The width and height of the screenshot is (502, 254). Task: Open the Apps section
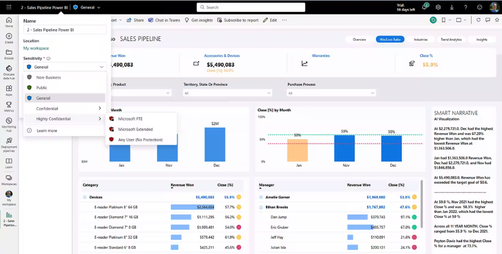coord(9,91)
